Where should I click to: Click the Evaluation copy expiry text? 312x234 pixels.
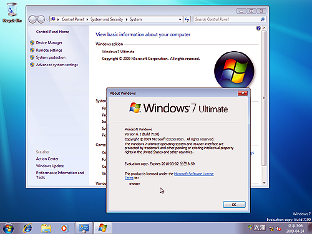tap(160, 164)
